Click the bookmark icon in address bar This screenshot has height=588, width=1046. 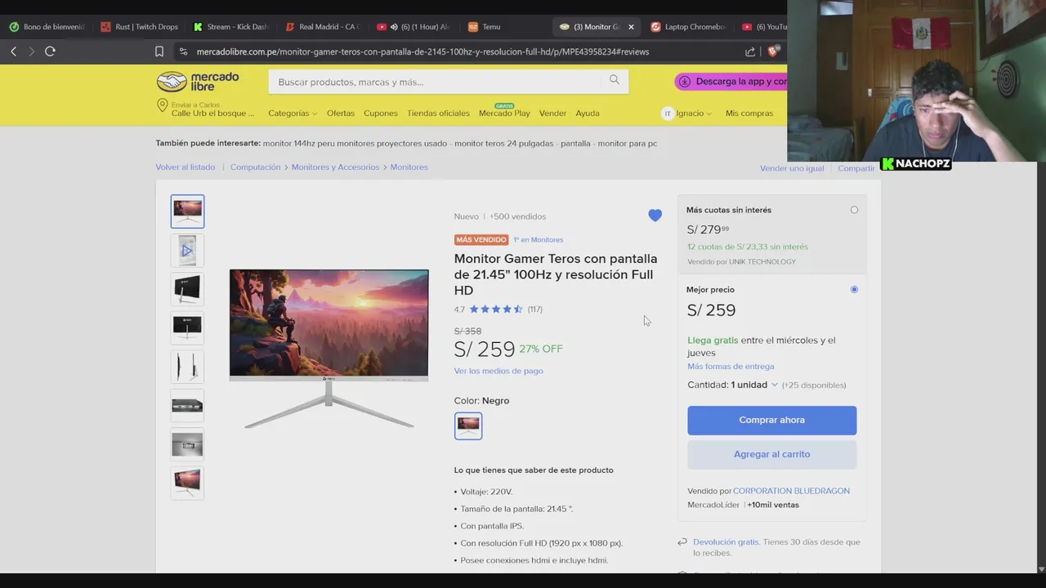pos(159,51)
